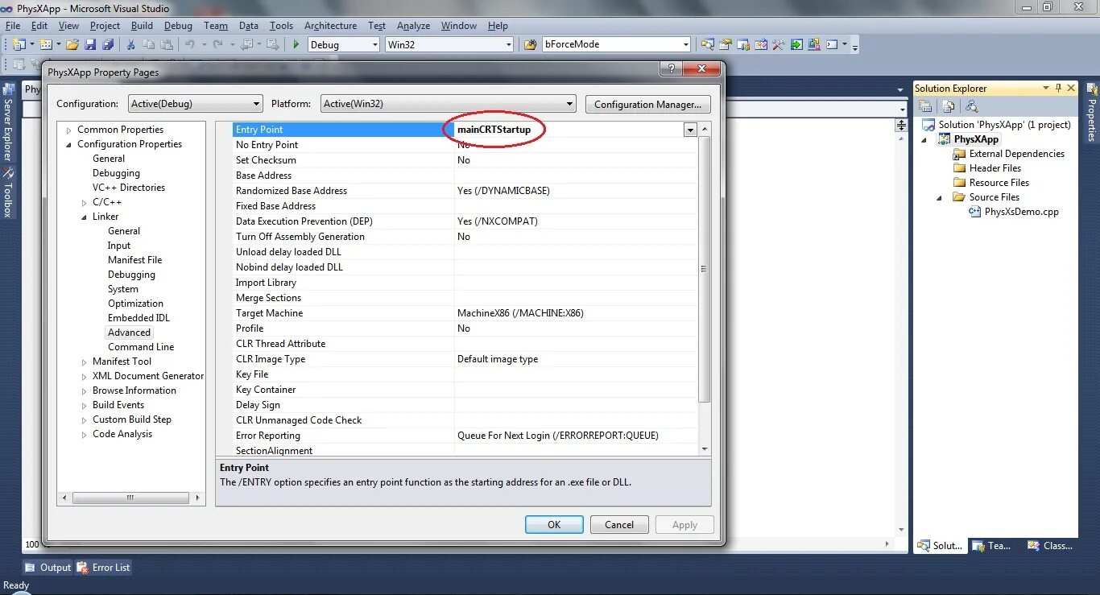1100x595 pixels.
Task: Collapse the Source Files folder in Solution Explorer
Action: pyautogui.click(x=940, y=198)
